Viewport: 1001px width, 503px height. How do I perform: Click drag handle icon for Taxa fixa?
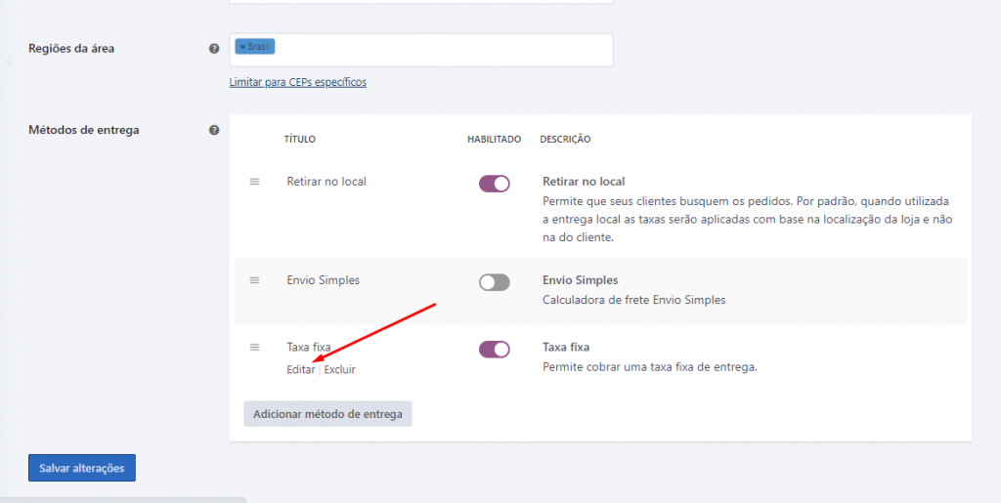click(255, 348)
